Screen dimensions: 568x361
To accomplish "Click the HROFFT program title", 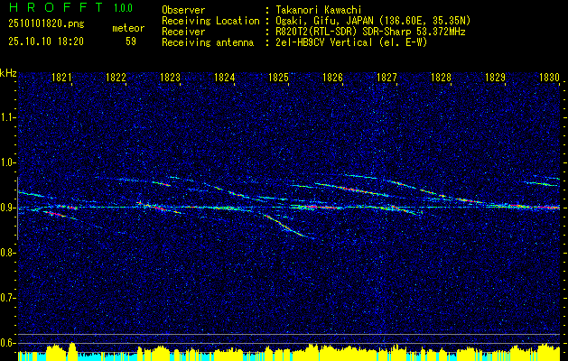I will click(56, 7).
